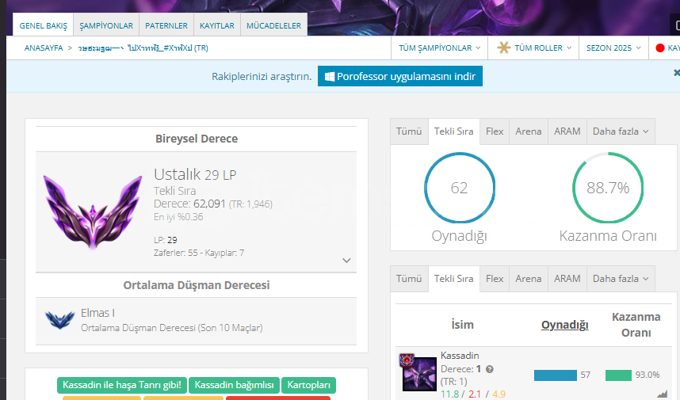The height and width of the screenshot is (400, 680).
Task: Dismiss the Porofessor banner with the X
Action: [x=676, y=73]
